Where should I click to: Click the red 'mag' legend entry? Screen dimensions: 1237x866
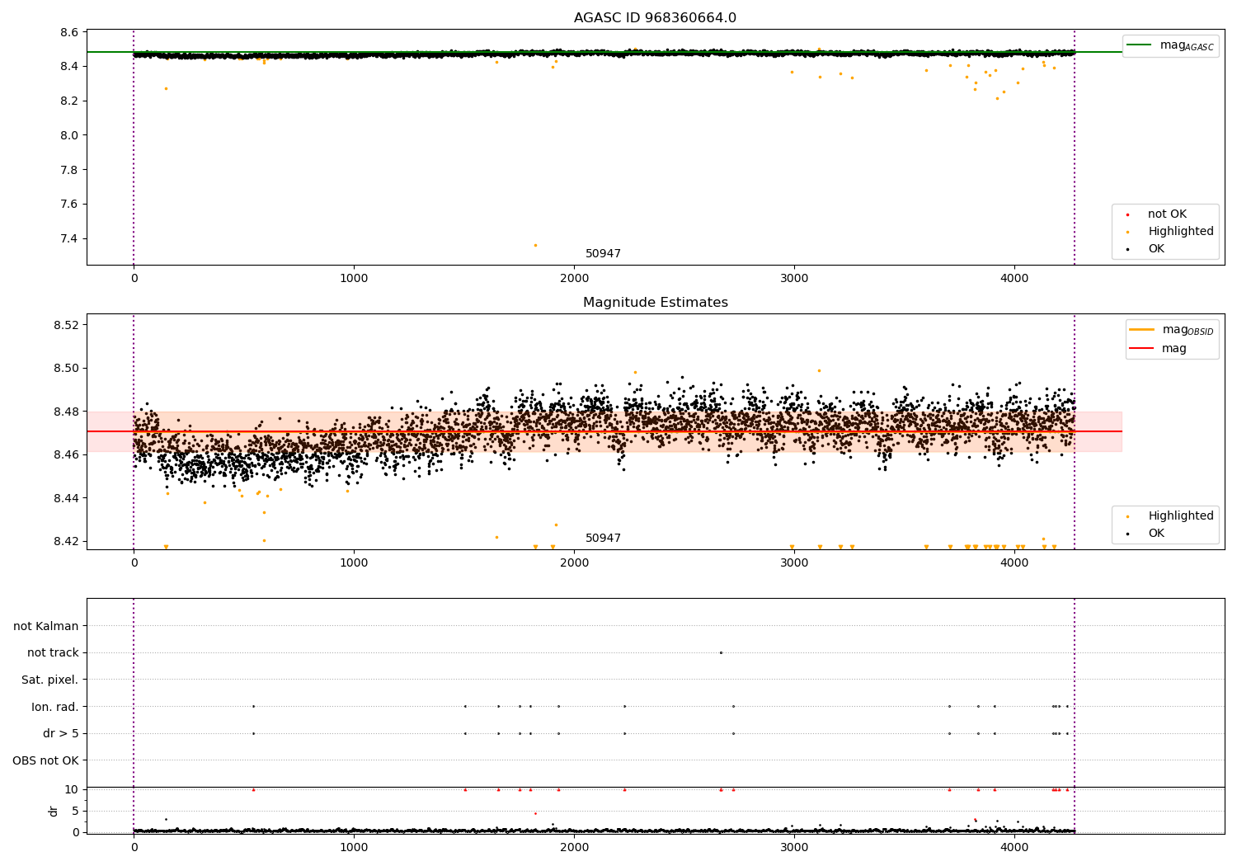tap(1158, 349)
